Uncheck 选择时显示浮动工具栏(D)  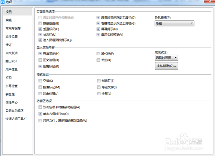click(98, 17)
